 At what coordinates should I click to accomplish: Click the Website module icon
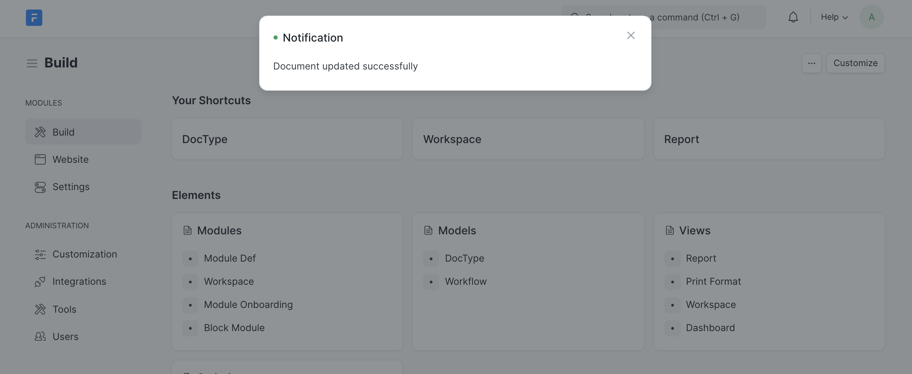[x=40, y=159]
